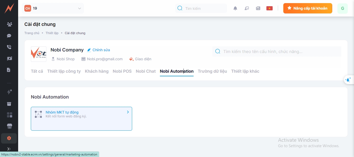The height and width of the screenshot is (157, 354).
Task: Click the Chỉnh sửa link
Action: pos(98,50)
